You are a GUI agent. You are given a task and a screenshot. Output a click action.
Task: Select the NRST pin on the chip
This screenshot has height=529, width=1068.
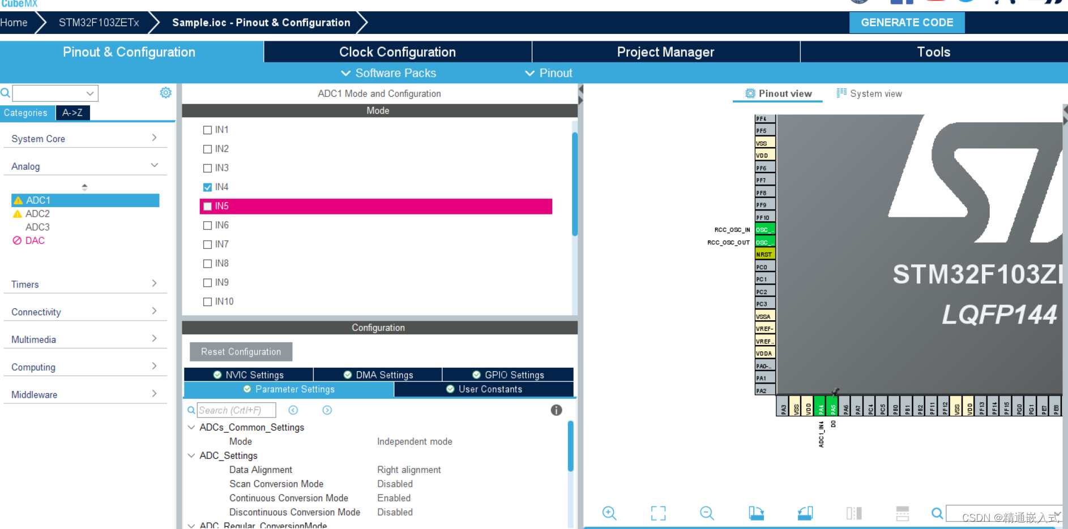point(765,255)
